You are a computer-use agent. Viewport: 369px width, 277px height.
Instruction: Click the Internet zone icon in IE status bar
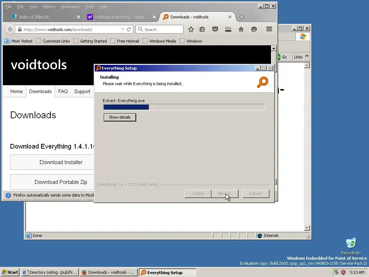click(x=259, y=236)
